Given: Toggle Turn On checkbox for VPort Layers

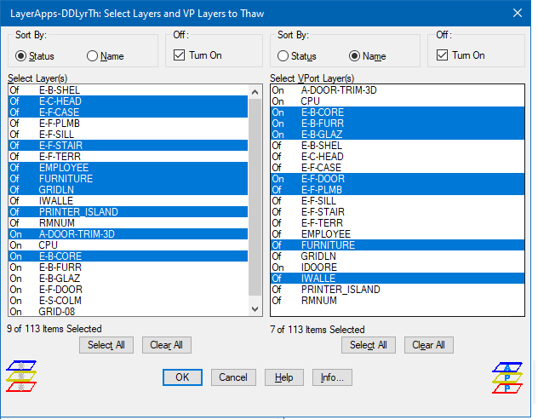Looking at the screenshot, I should pos(461,55).
